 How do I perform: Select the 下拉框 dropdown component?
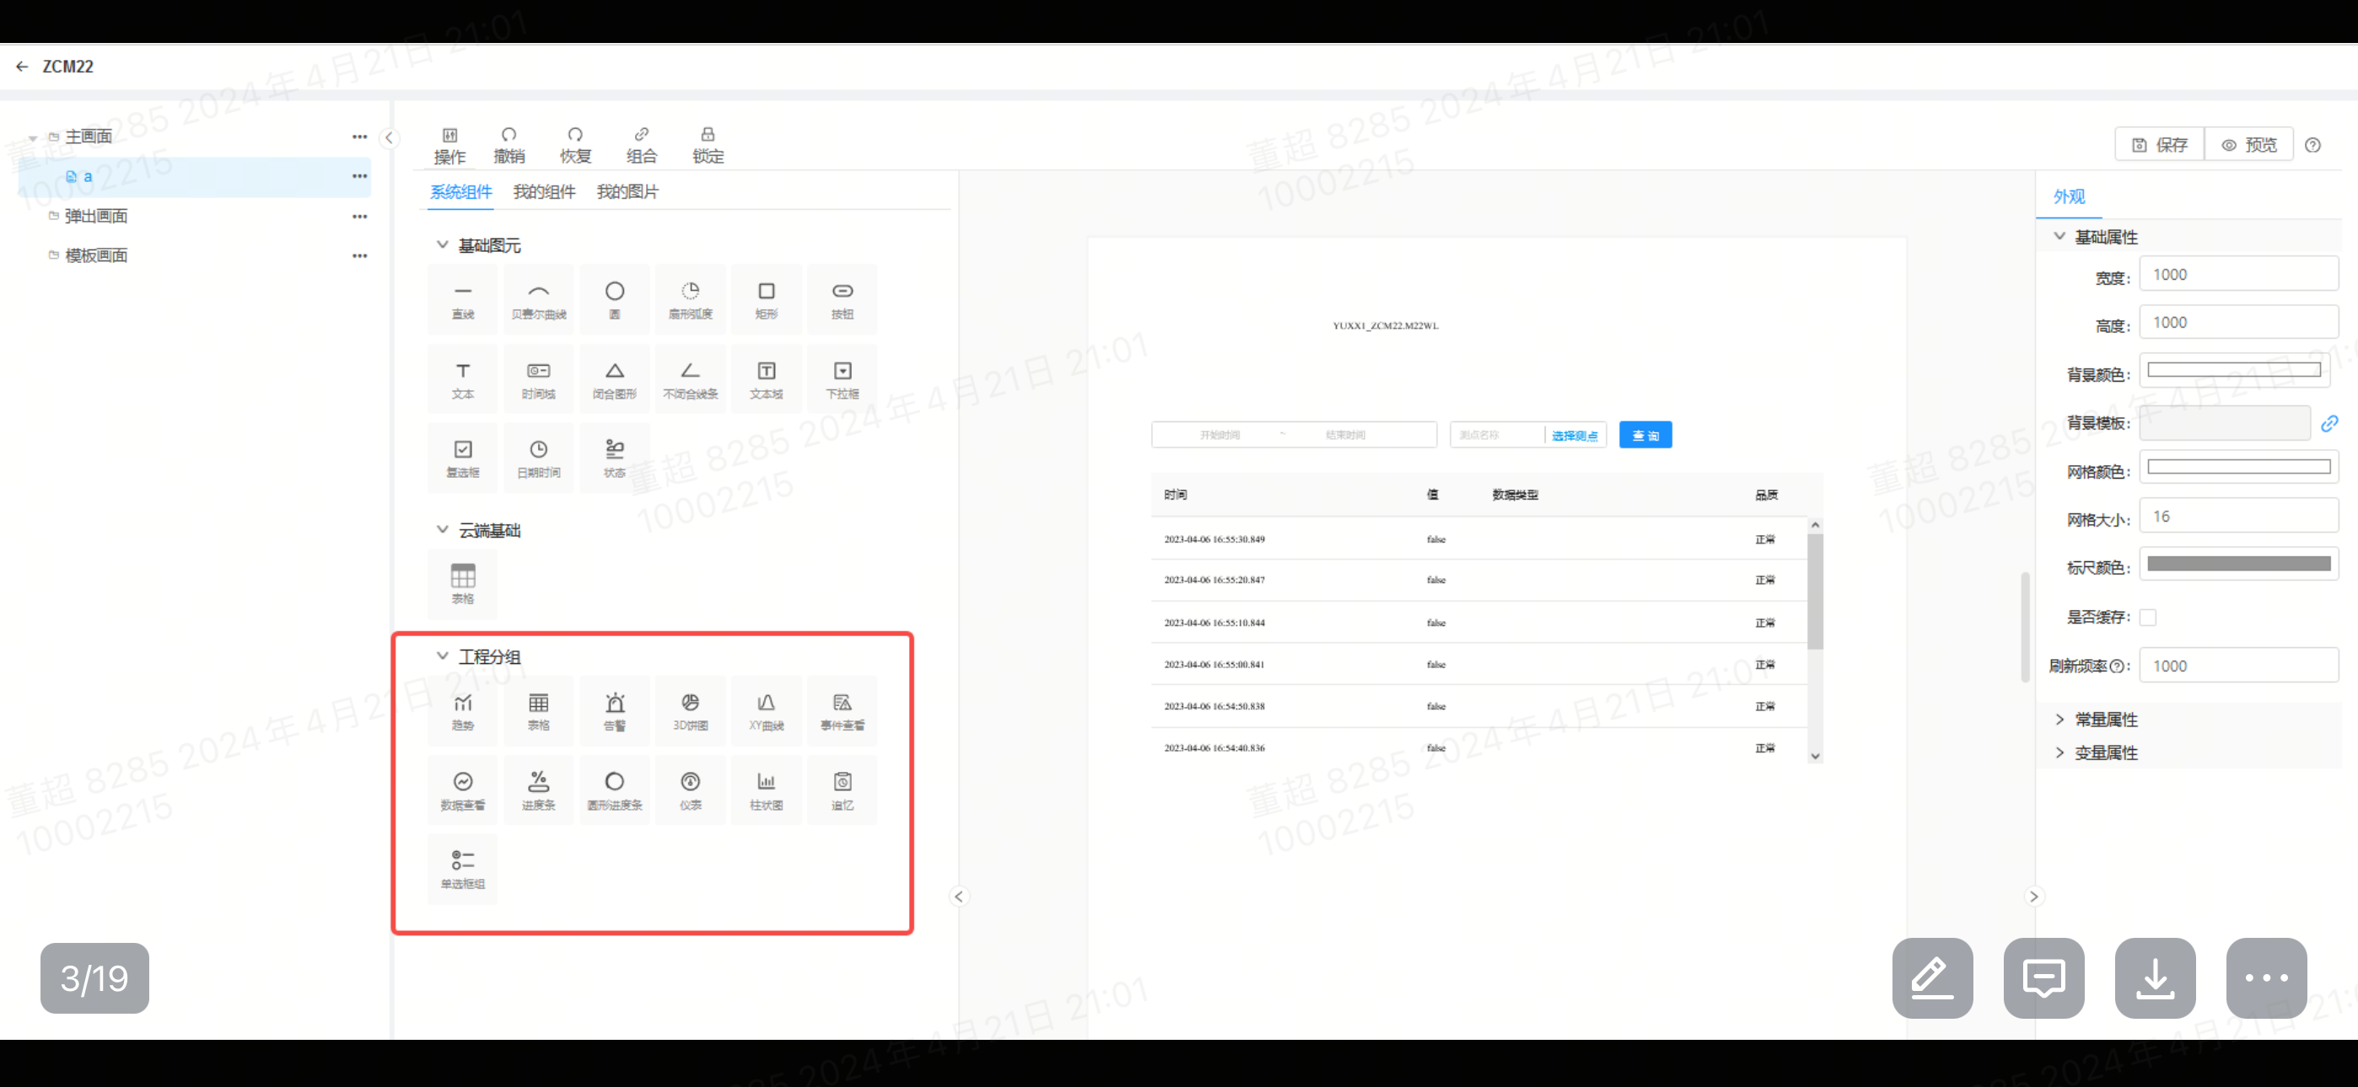point(843,379)
